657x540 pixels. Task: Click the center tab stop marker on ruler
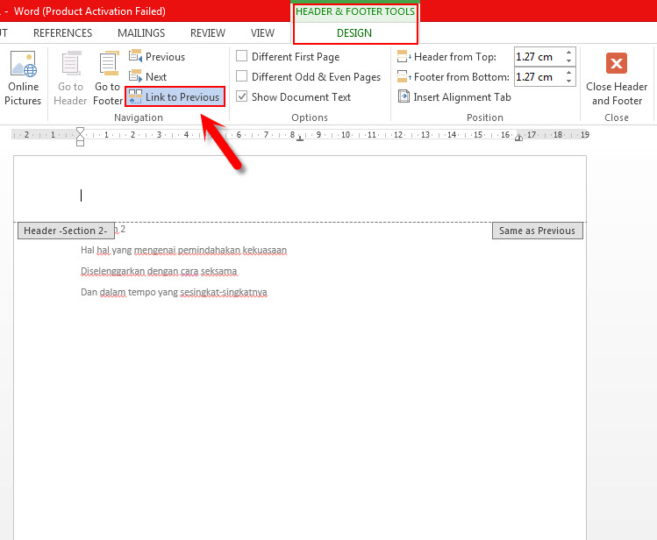[x=300, y=139]
